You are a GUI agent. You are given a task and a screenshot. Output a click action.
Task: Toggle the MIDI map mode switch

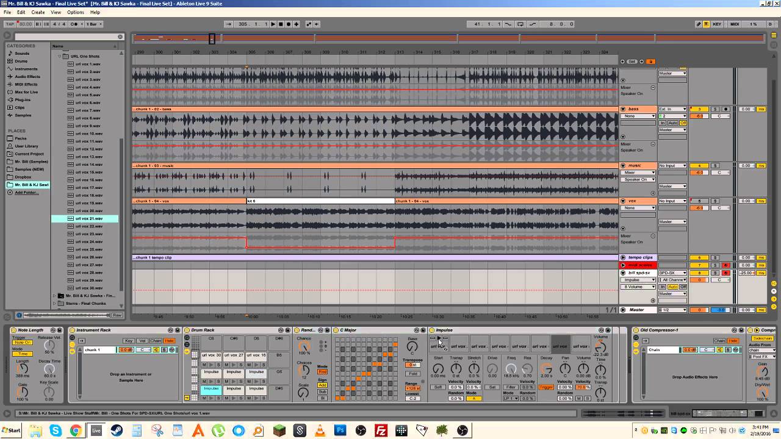735,24
